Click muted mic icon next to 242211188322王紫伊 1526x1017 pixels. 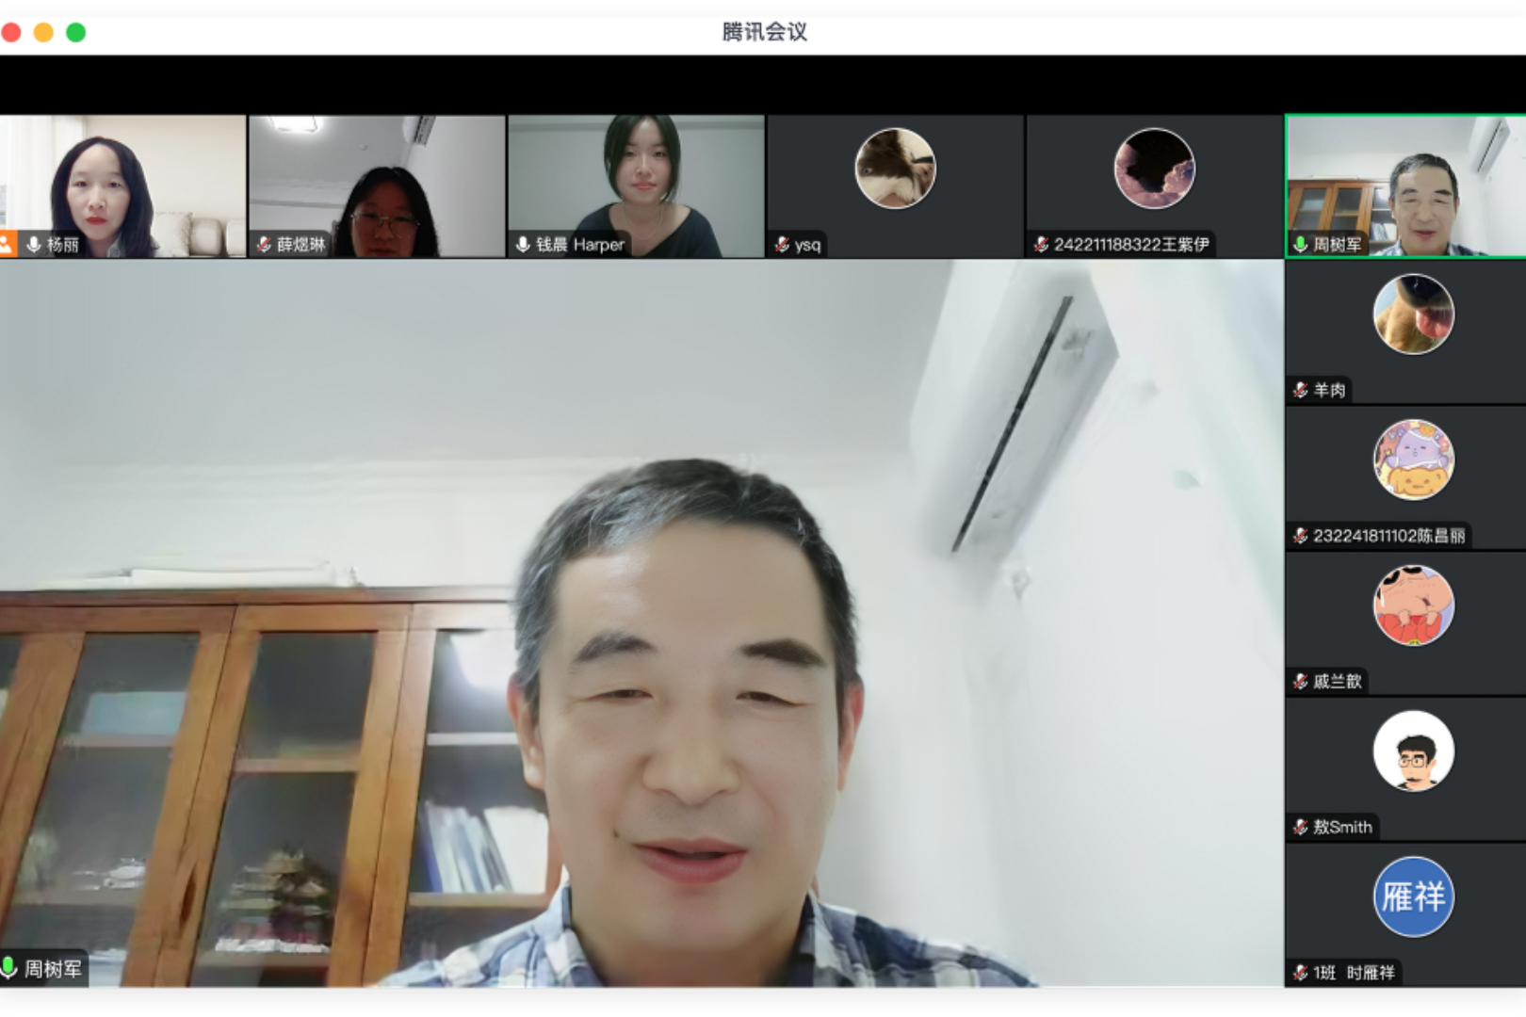(1041, 245)
